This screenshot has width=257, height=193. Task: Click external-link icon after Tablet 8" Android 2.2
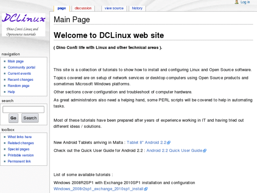169,143
